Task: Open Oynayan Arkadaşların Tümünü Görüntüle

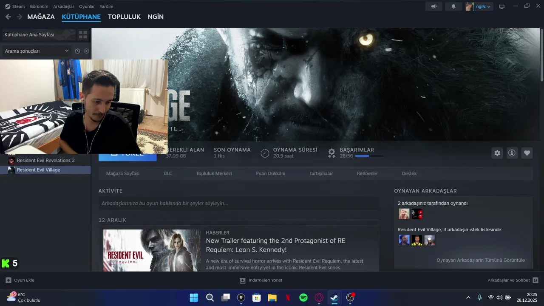Action: point(481,260)
